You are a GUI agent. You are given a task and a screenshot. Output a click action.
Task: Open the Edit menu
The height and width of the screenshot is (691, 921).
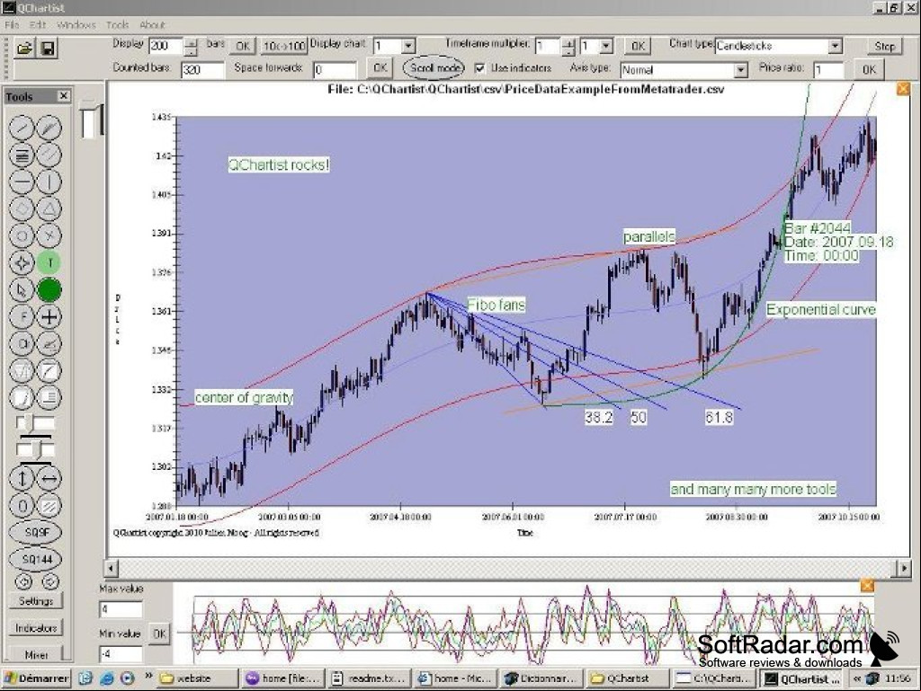38,24
